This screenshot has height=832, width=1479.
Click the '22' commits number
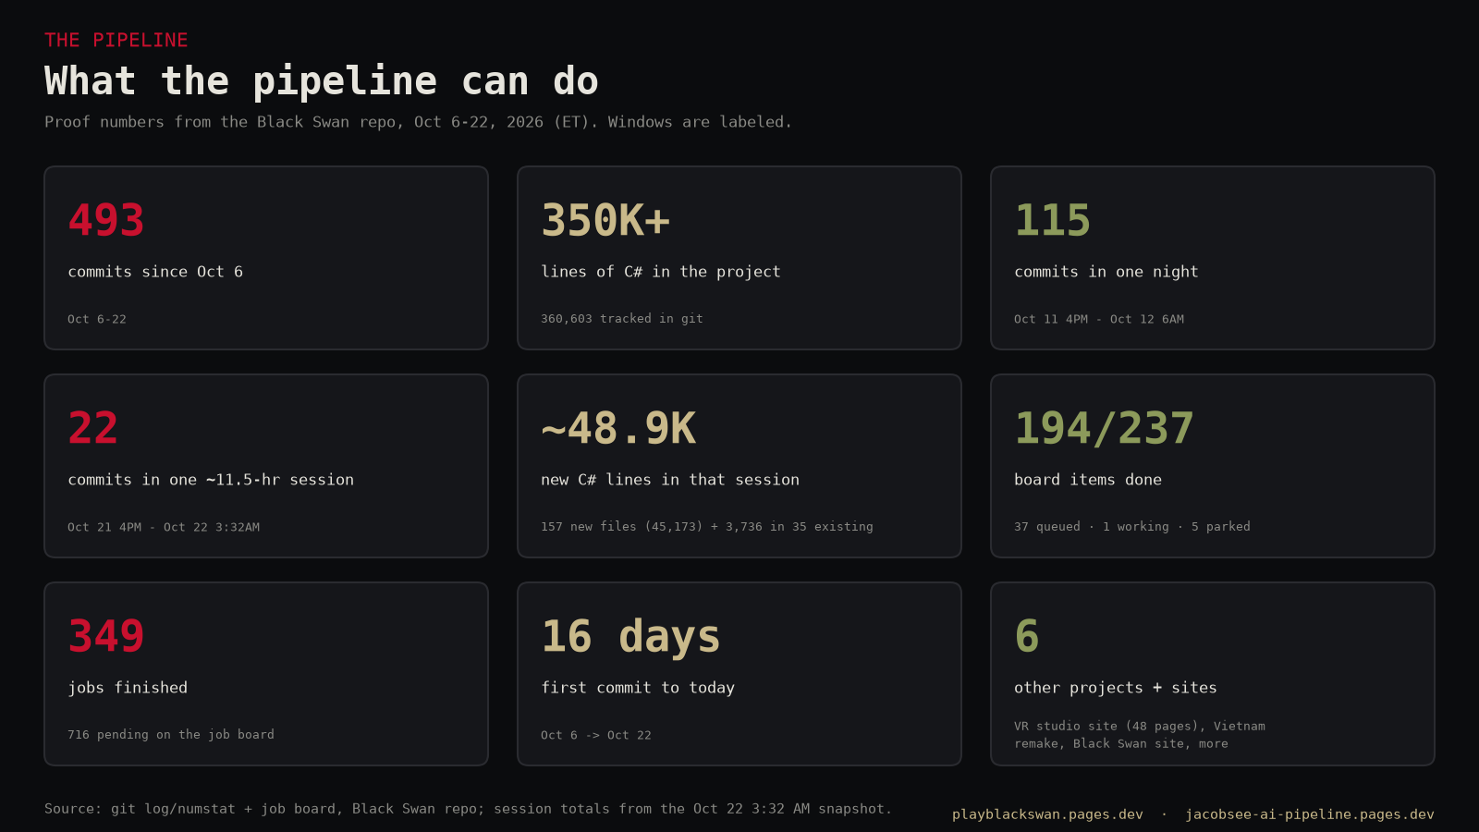point(93,428)
